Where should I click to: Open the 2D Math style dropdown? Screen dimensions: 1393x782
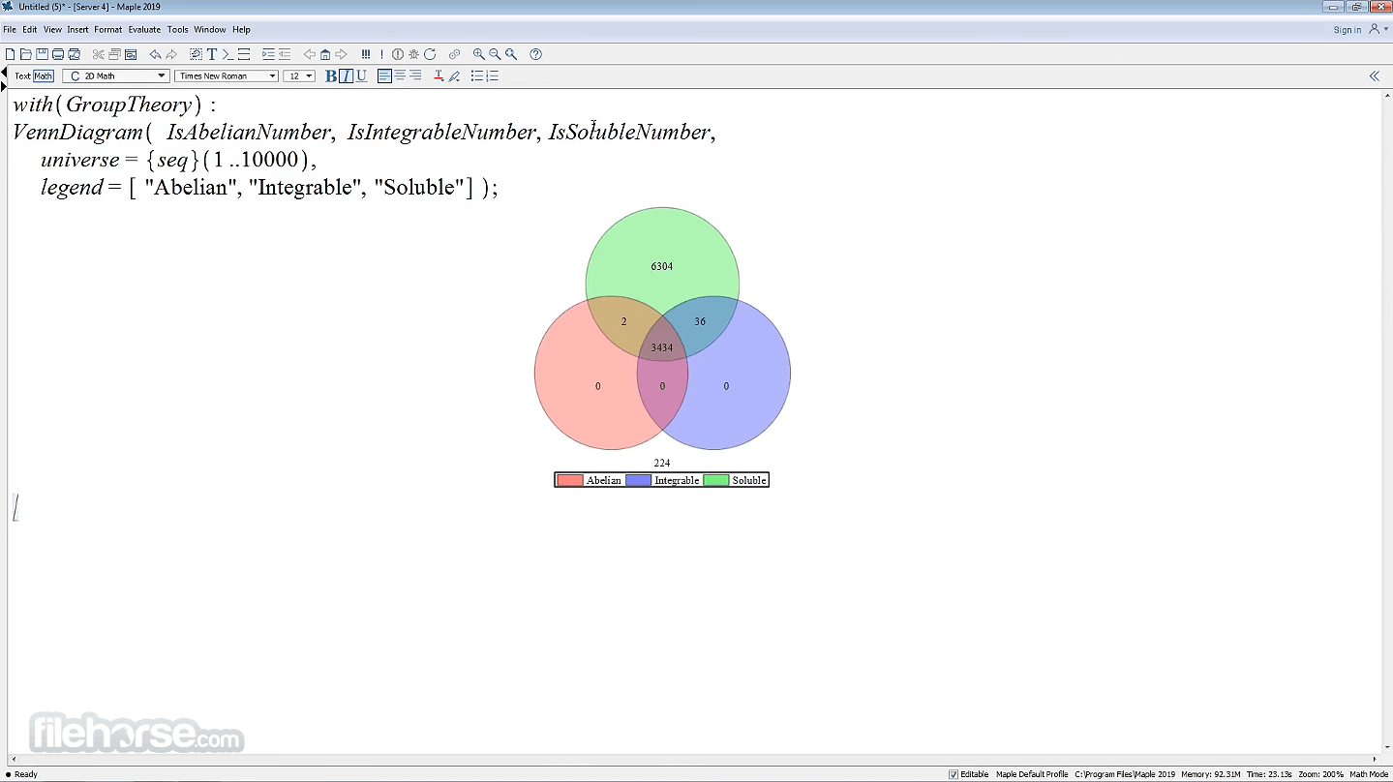[x=116, y=75]
